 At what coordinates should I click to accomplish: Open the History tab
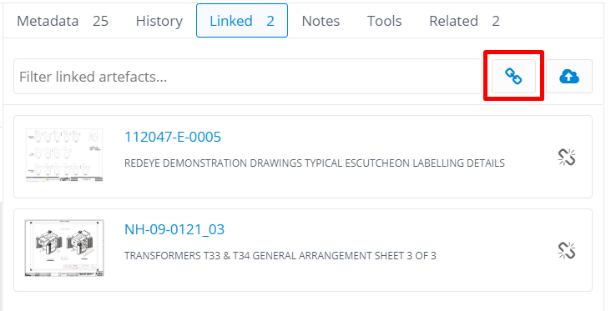pyautogui.click(x=159, y=21)
